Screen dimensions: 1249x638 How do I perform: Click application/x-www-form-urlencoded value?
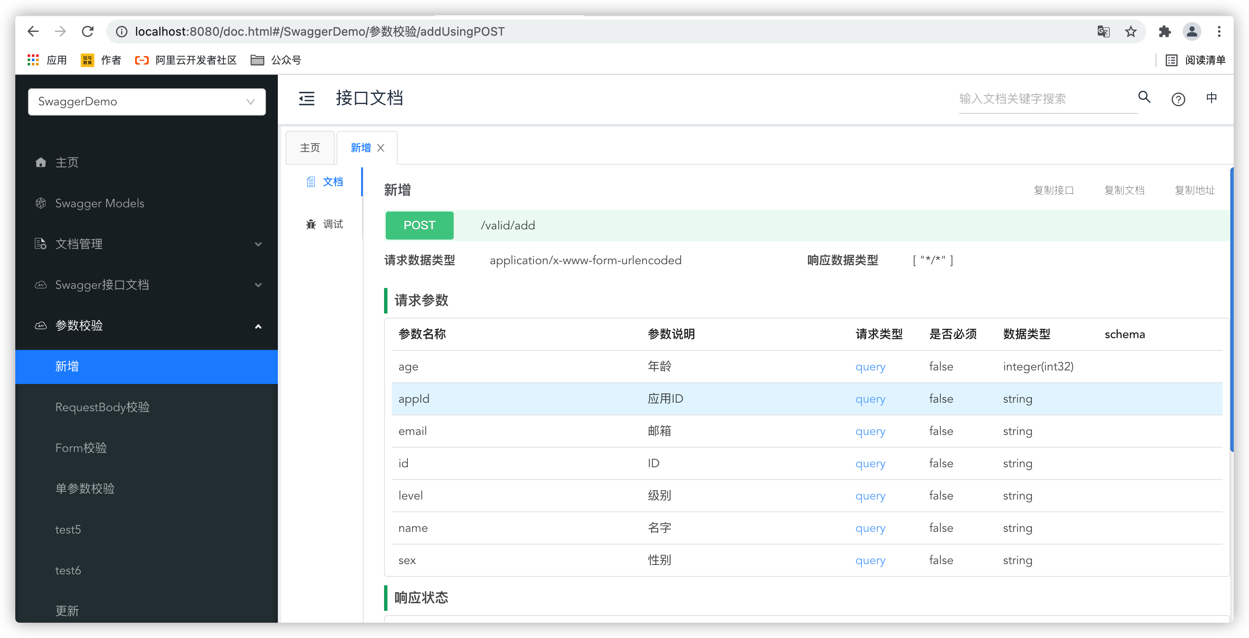point(585,260)
